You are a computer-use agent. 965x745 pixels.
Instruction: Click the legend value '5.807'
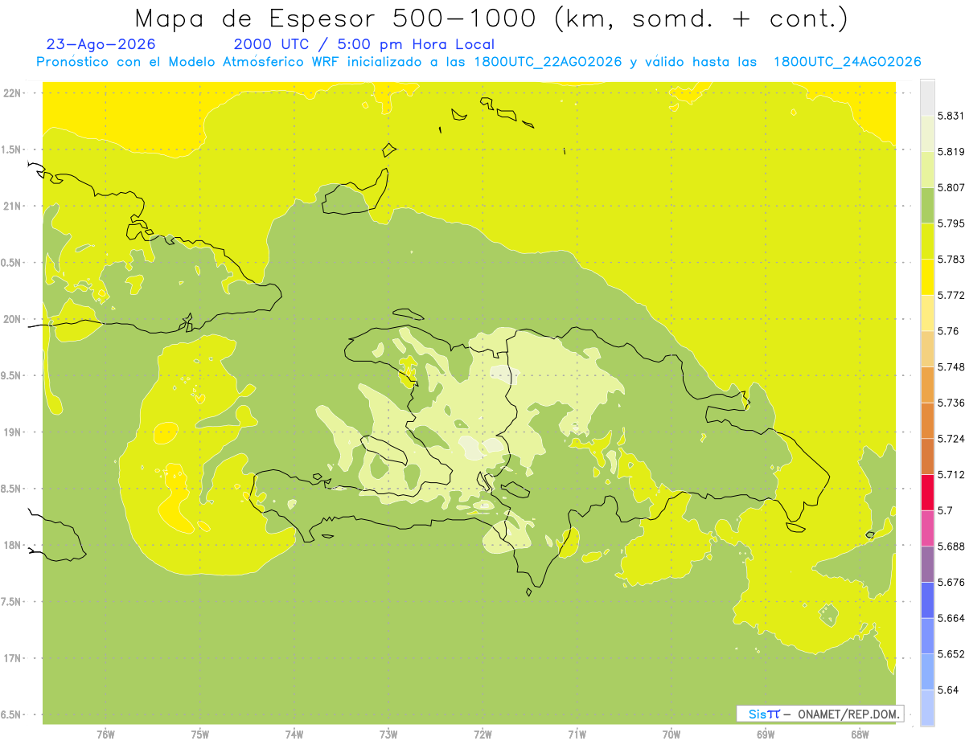(951, 187)
